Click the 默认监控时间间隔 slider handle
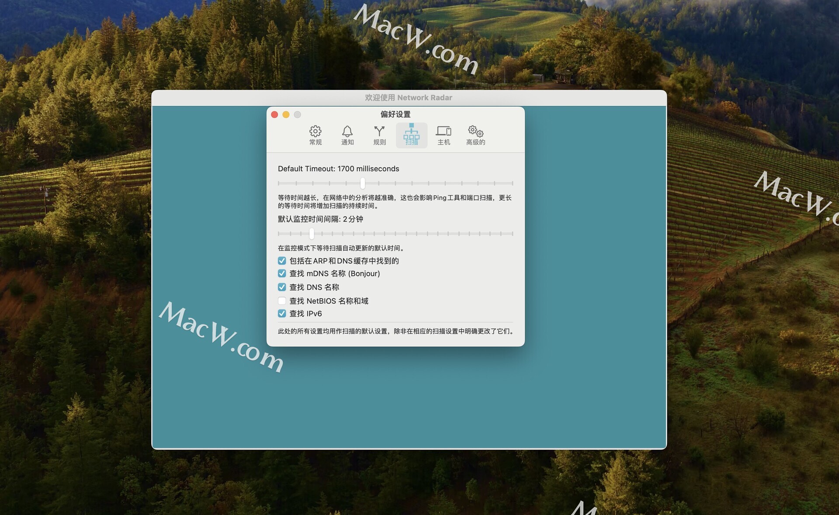The height and width of the screenshot is (515, 839). (x=312, y=234)
